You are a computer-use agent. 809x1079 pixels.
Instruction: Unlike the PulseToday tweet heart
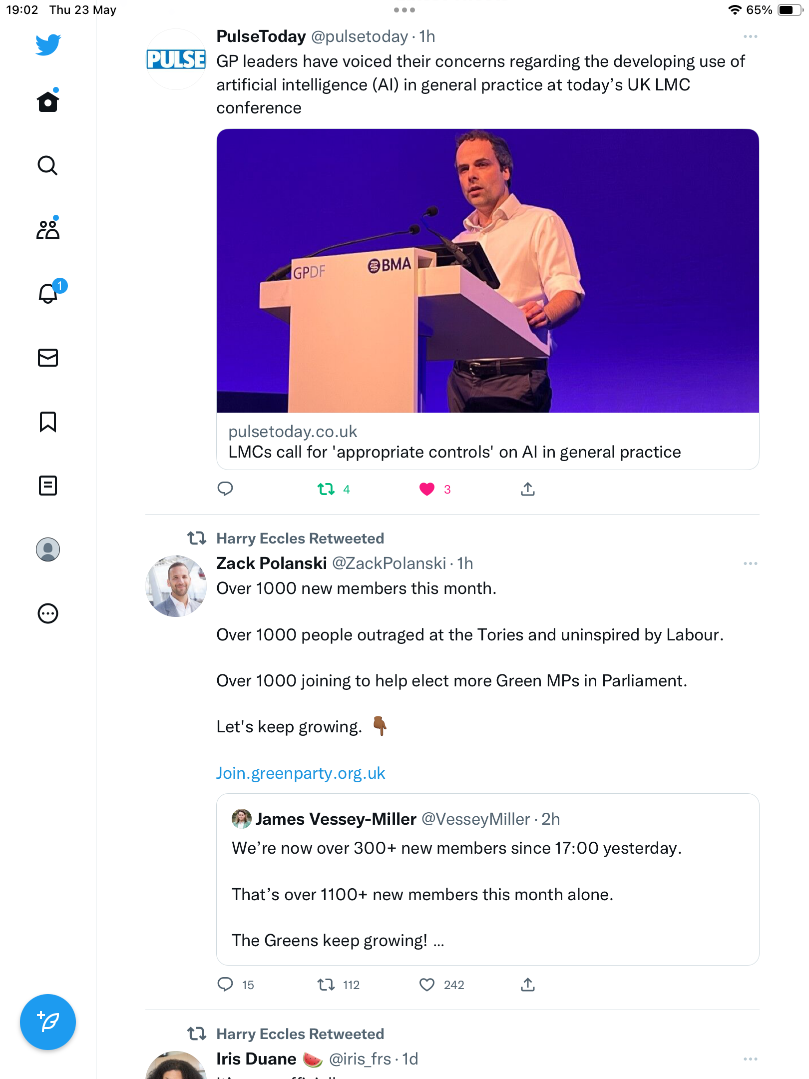pos(427,489)
